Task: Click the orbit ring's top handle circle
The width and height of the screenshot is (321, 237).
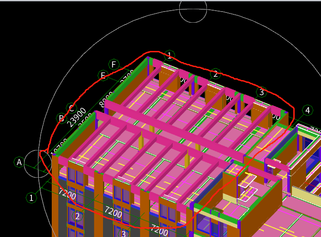Action: click(x=193, y=9)
